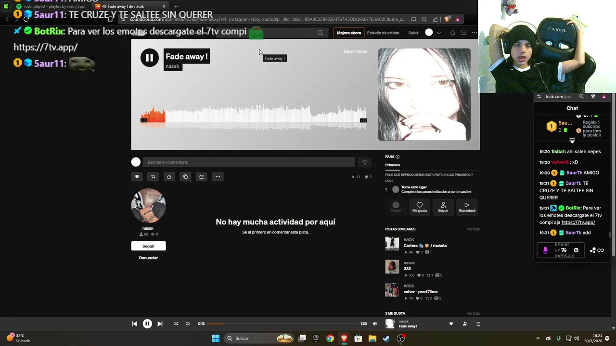Open volver - prod.7lima track
The image size is (616, 346).
(421, 292)
